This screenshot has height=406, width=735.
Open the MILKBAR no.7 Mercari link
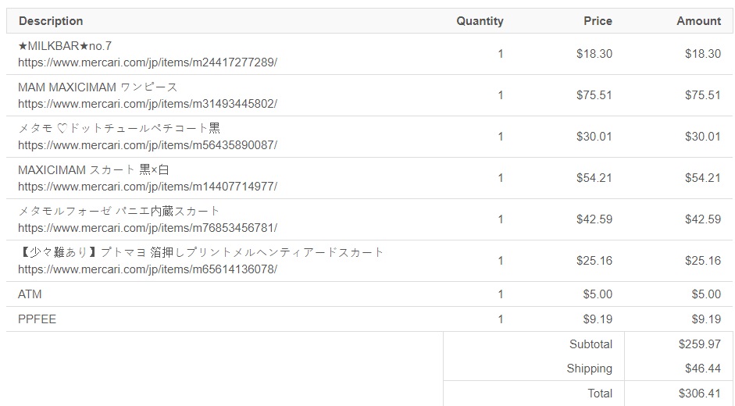click(148, 62)
